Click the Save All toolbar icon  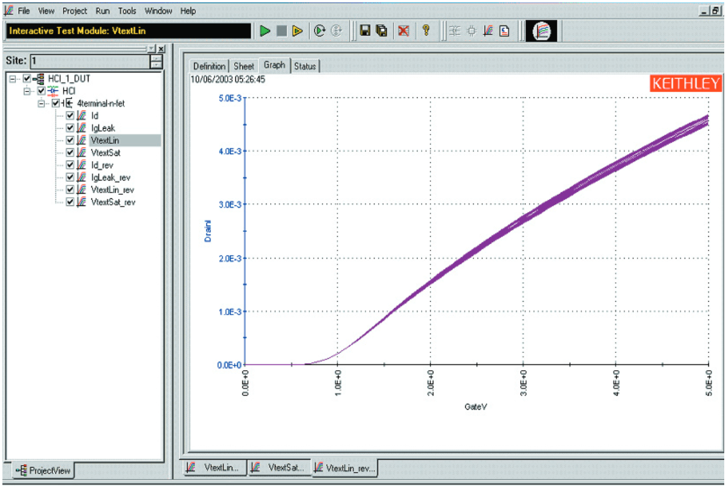click(x=382, y=30)
